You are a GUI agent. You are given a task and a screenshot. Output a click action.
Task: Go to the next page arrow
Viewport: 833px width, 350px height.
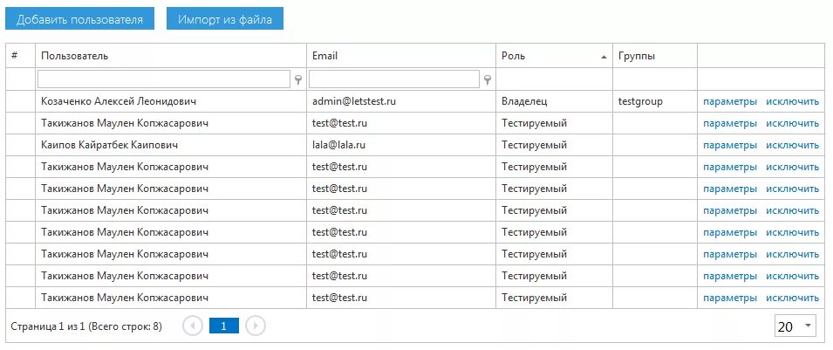pyautogui.click(x=256, y=326)
